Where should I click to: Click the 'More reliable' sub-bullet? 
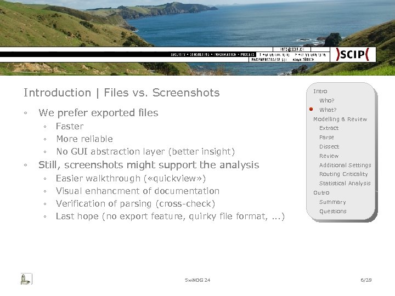[x=84, y=139]
